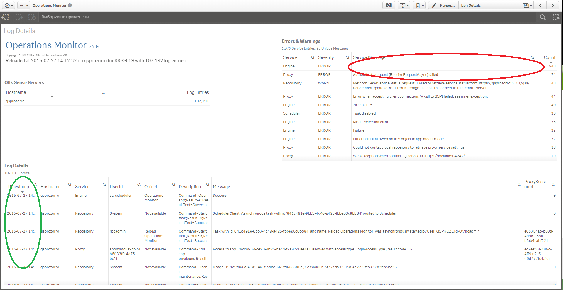Select the 'SchedulerClient: Asynchronous task' message
The image size is (563, 290).
coord(304,213)
